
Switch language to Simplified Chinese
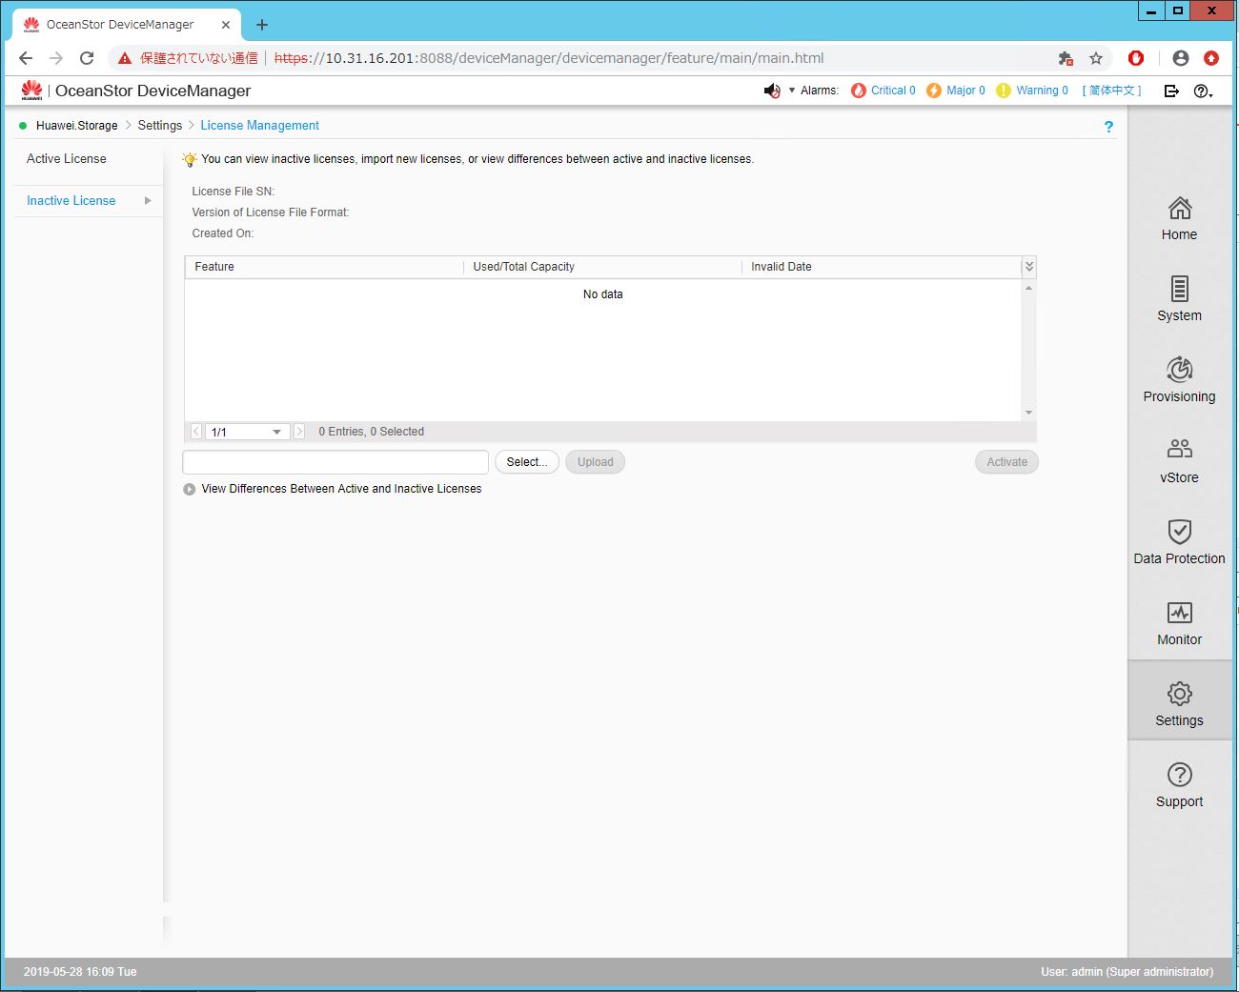point(1111,91)
